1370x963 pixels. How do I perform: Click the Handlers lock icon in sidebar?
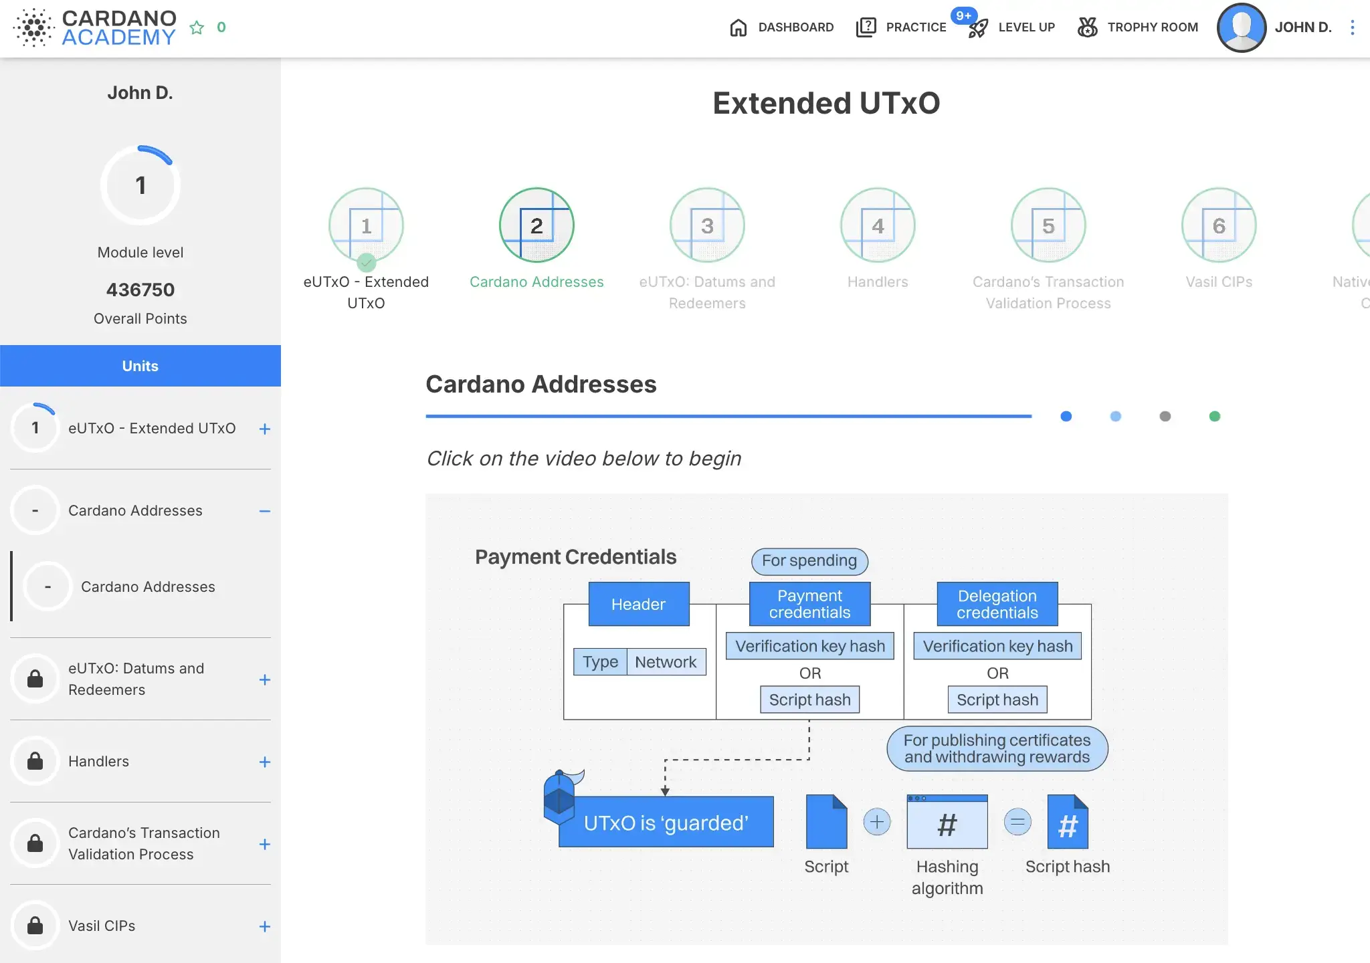coord(35,761)
